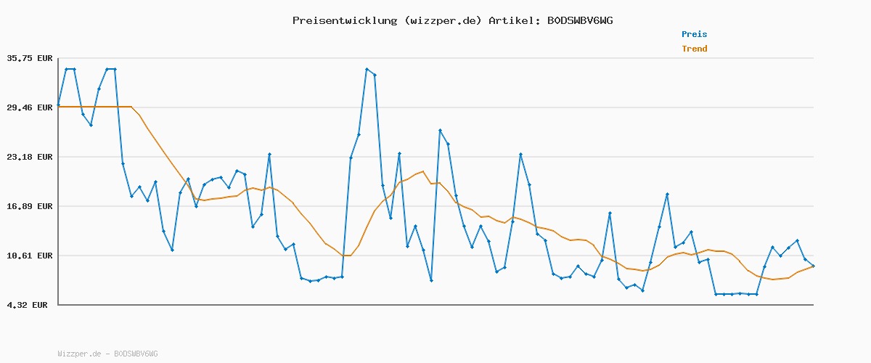The width and height of the screenshot is (871, 363).
Task: Click the orange Trend legend label
Action: (x=694, y=49)
